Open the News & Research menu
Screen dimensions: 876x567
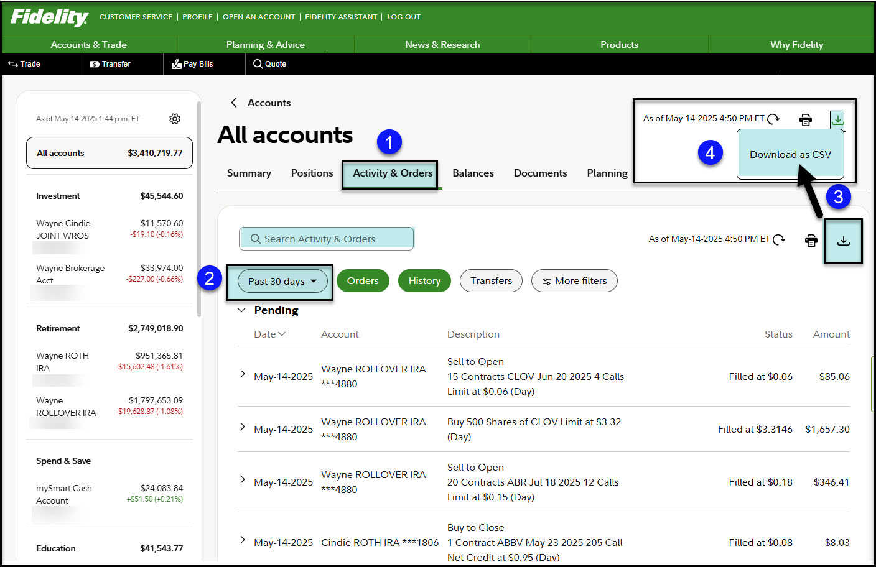(442, 44)
